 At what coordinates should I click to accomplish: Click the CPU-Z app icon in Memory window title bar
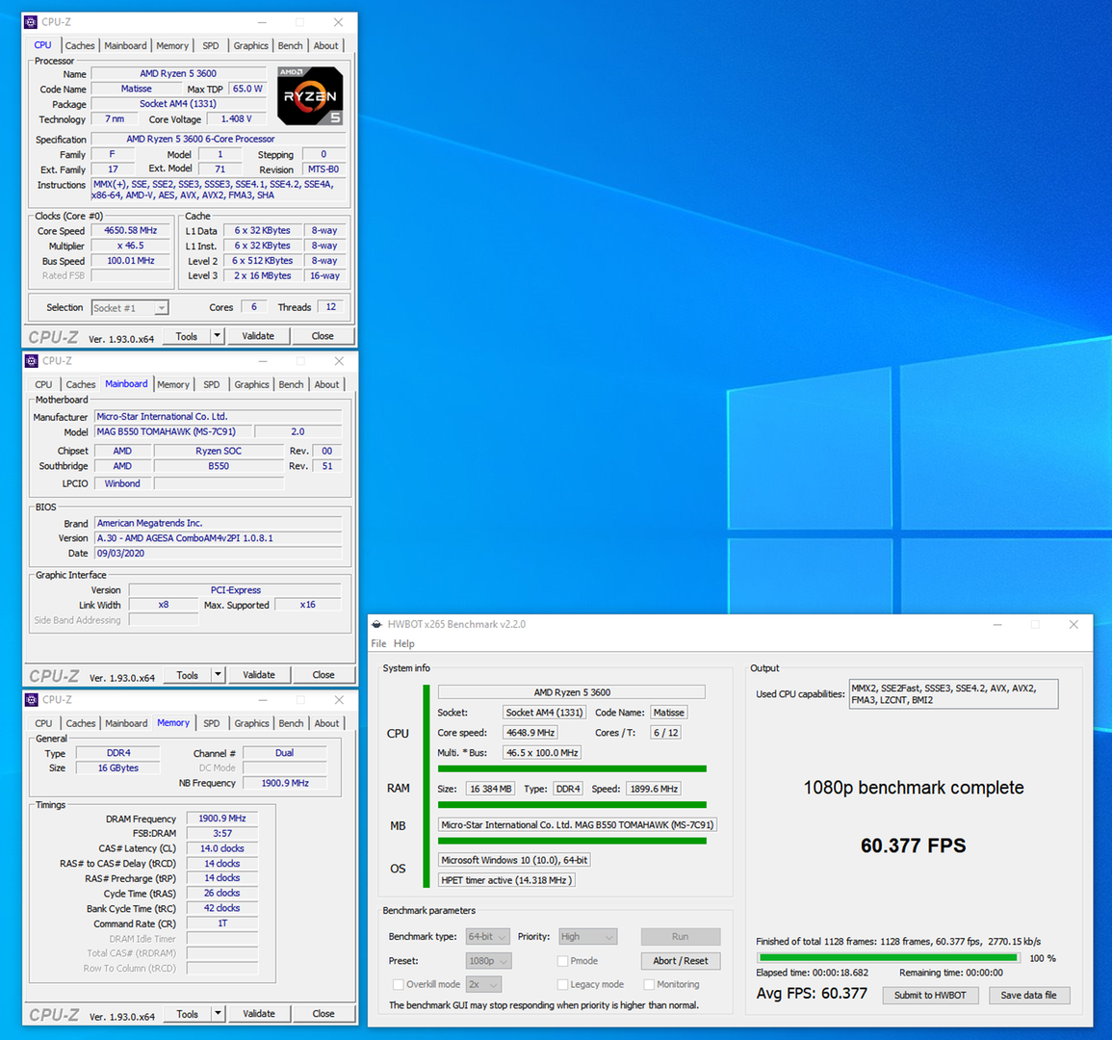[32, 699]
